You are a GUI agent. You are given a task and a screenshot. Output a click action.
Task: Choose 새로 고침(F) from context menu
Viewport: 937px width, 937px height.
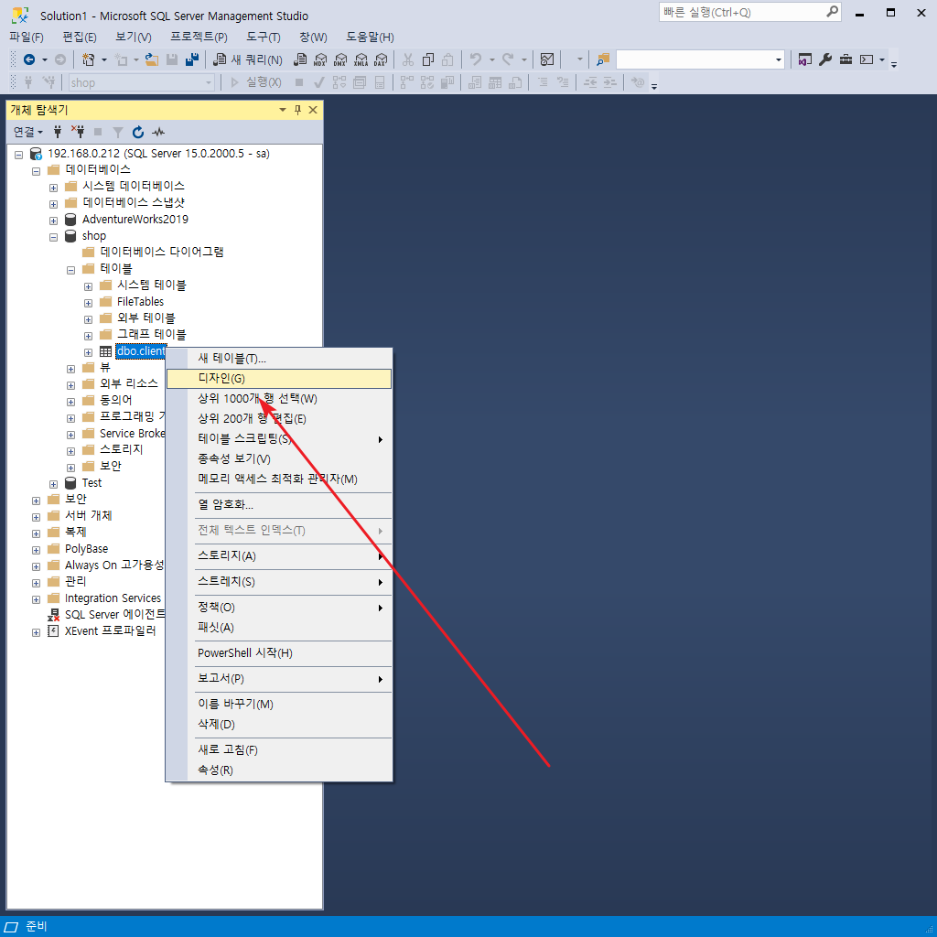pos(279,750)
